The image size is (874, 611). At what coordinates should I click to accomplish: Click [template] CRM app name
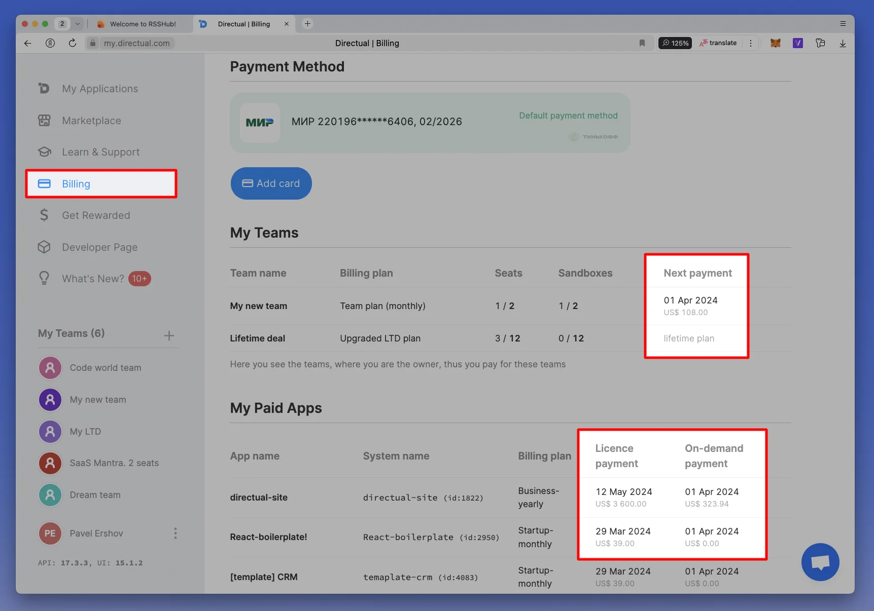tap(264, 577)
